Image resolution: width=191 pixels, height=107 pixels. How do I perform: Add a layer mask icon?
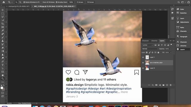[156, 85]
